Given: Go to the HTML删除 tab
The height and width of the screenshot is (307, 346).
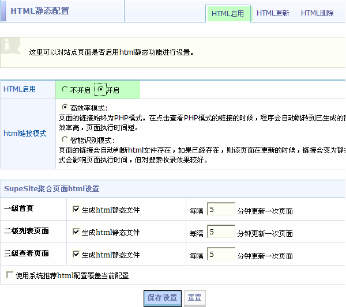Looking at the screenshot, I should pyautogui.click(x=317, y=13).
